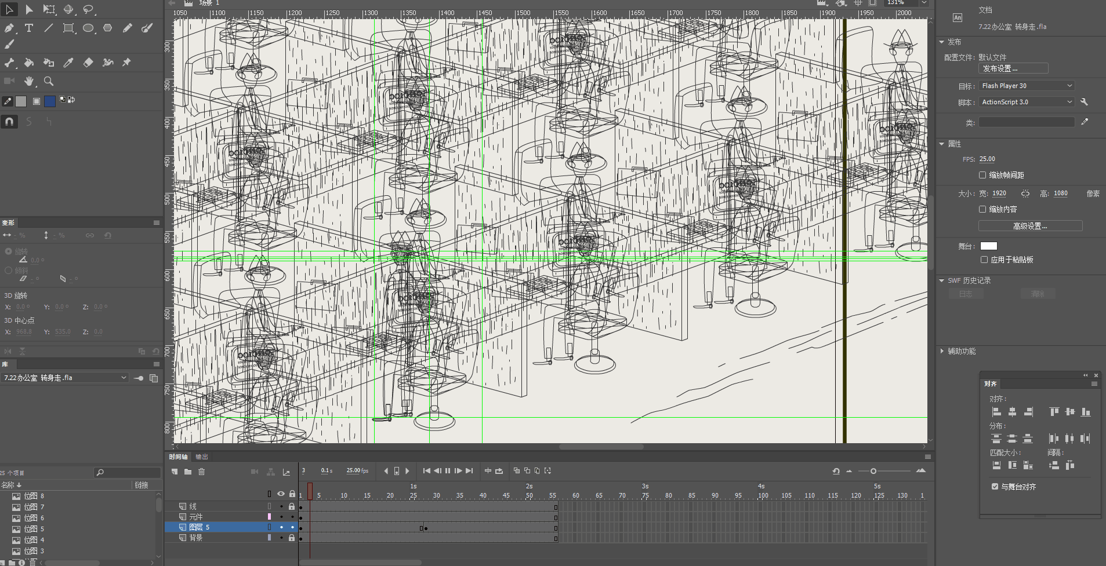The height and width of the screenshot is (566, 1106).
Task: Select the Width tool
Action: pos(108,63)
